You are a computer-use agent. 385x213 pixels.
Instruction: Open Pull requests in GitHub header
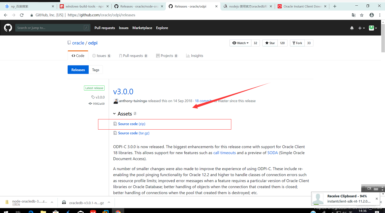point(105,28)
